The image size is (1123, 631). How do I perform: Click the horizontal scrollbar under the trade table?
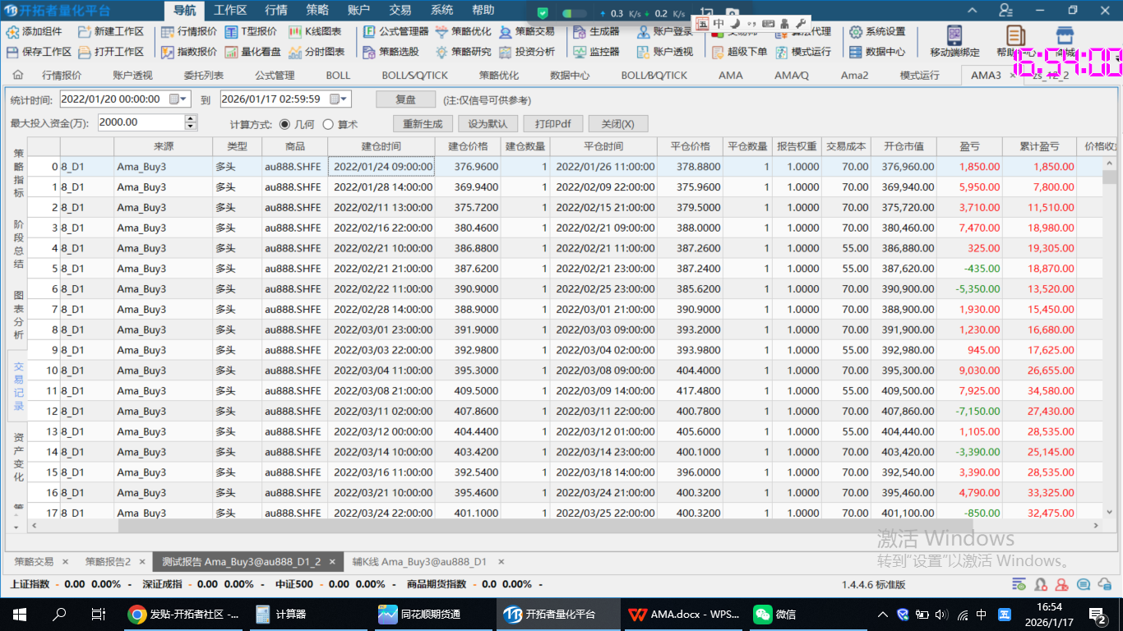(329, 526)
